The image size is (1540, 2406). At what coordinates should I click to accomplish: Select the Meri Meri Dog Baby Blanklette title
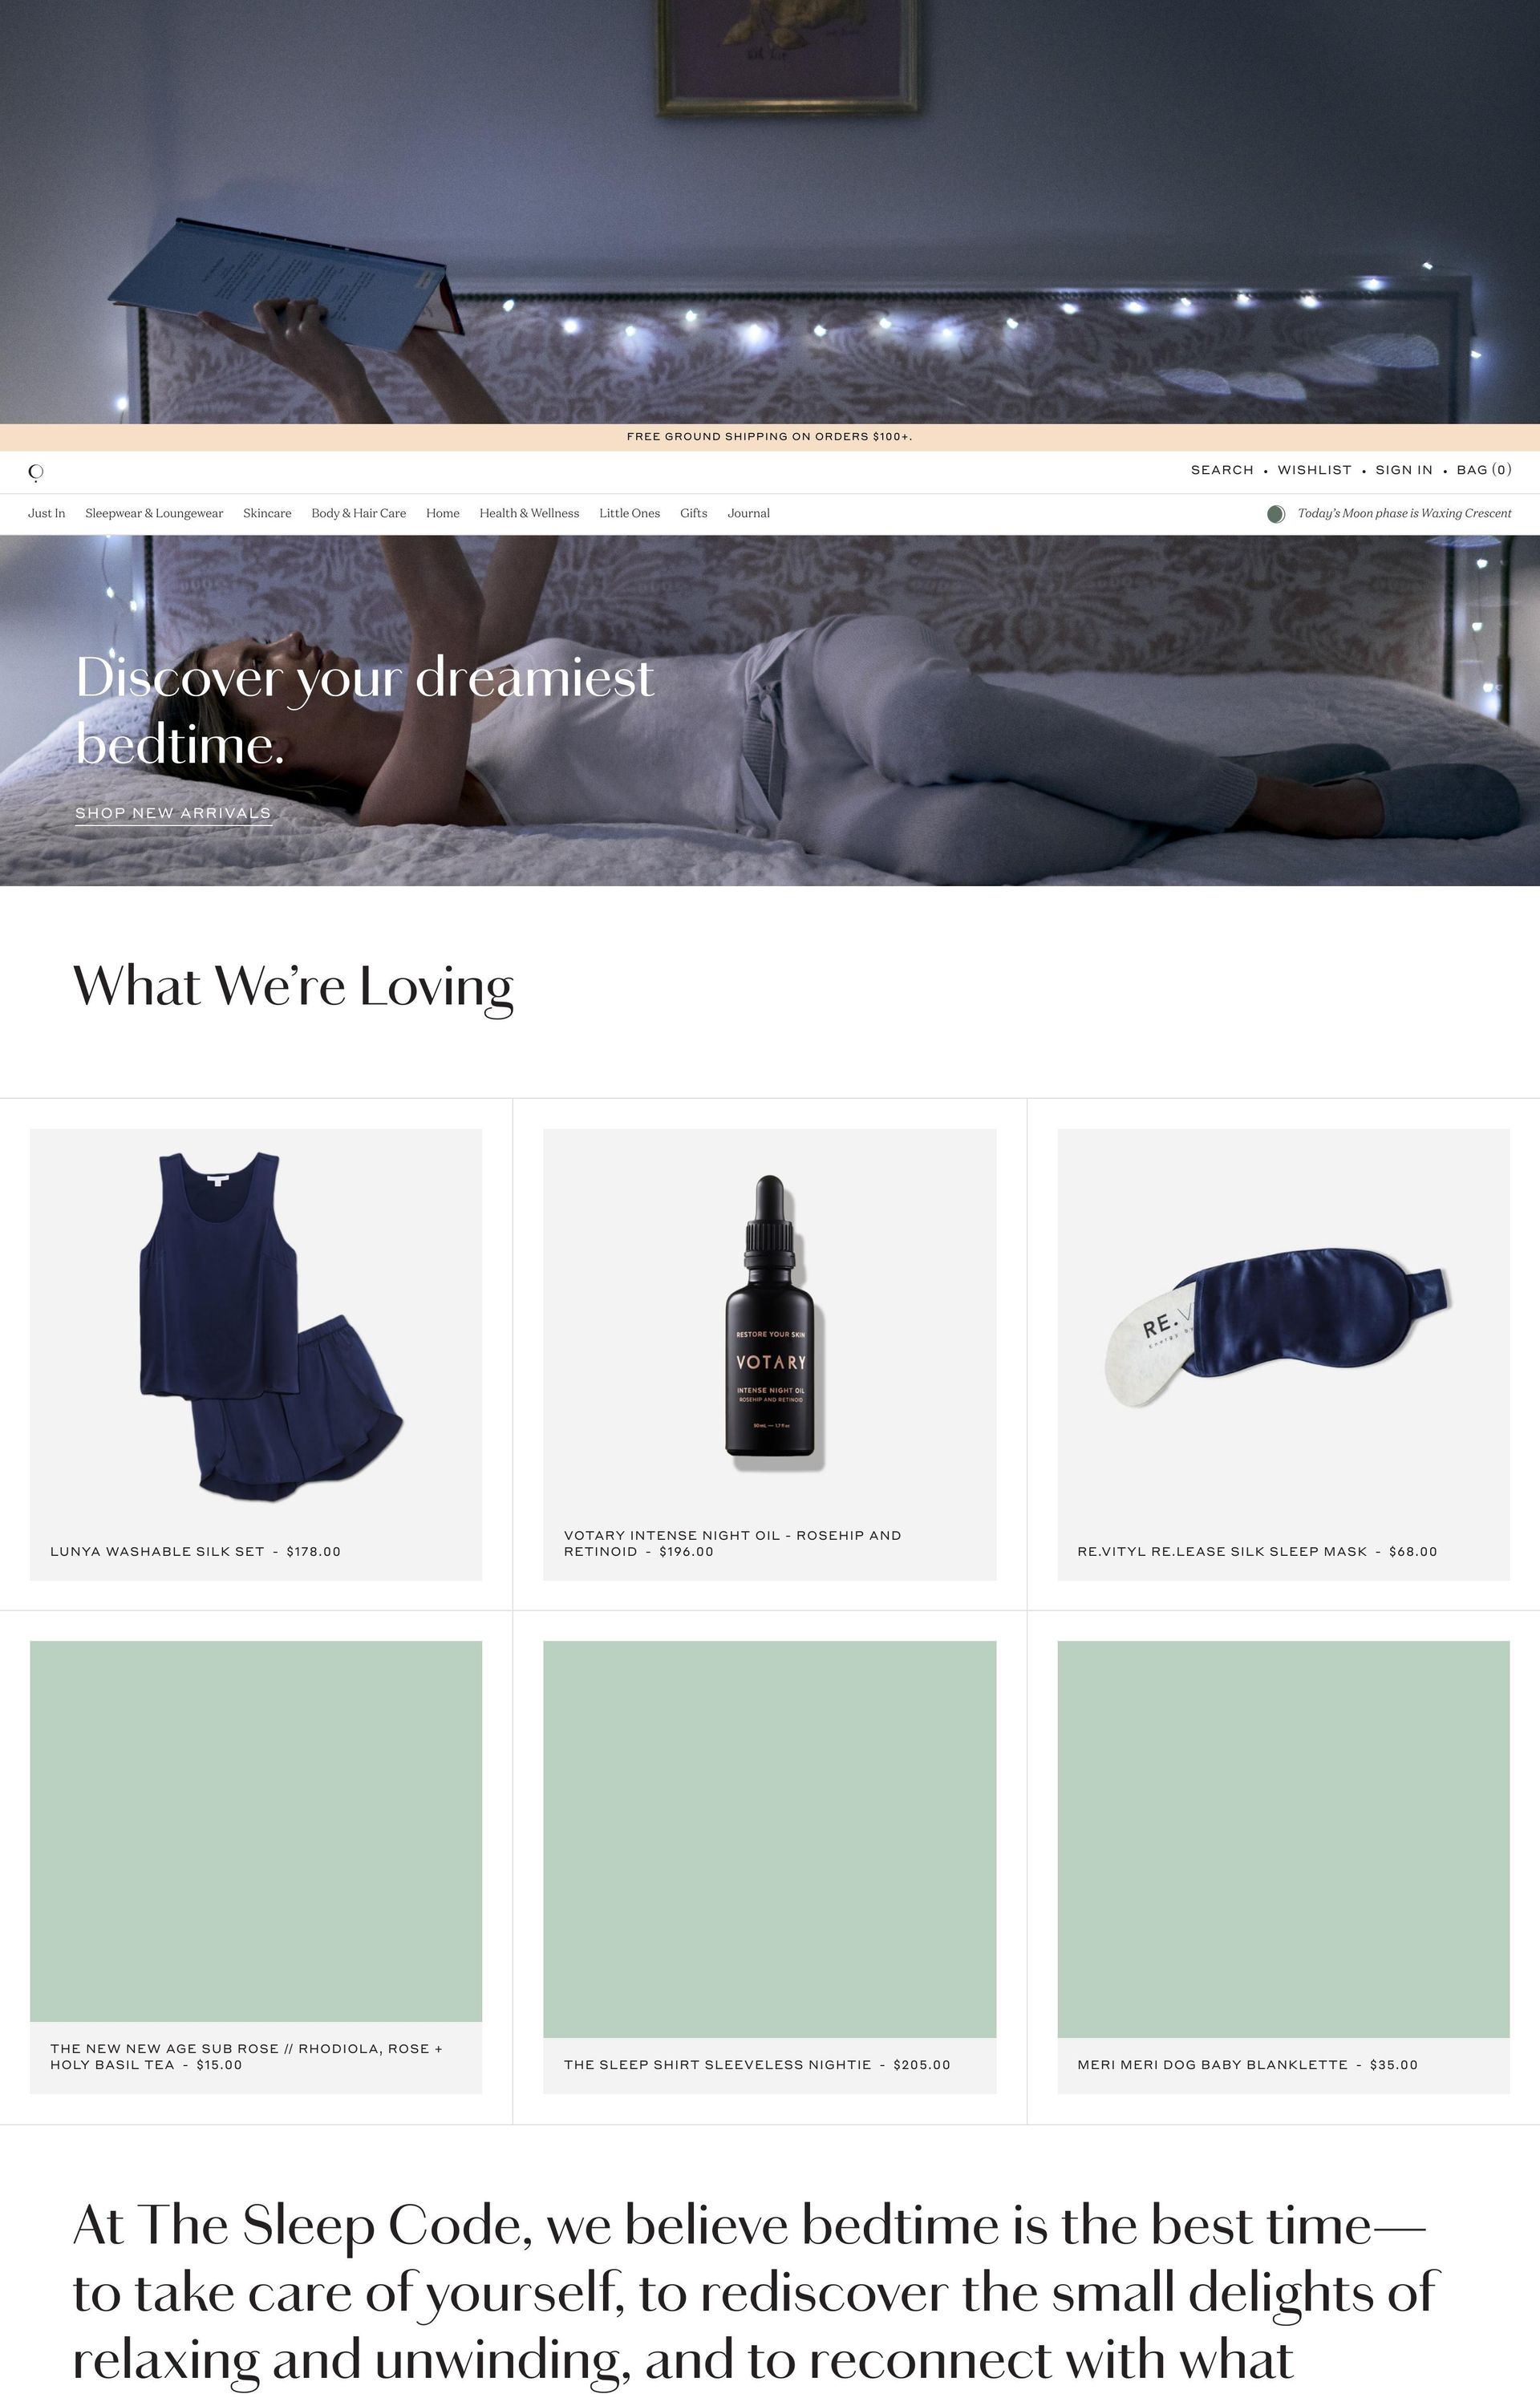[1212, 2064]
